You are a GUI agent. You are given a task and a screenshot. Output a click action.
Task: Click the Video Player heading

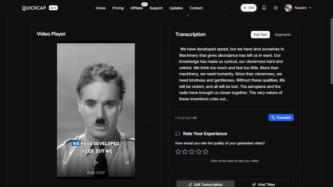click(51, 34)
